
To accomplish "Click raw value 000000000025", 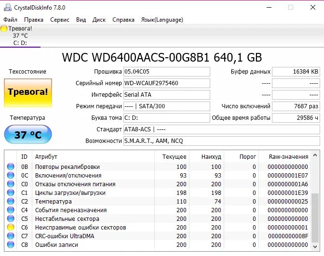I will [288, 202].
